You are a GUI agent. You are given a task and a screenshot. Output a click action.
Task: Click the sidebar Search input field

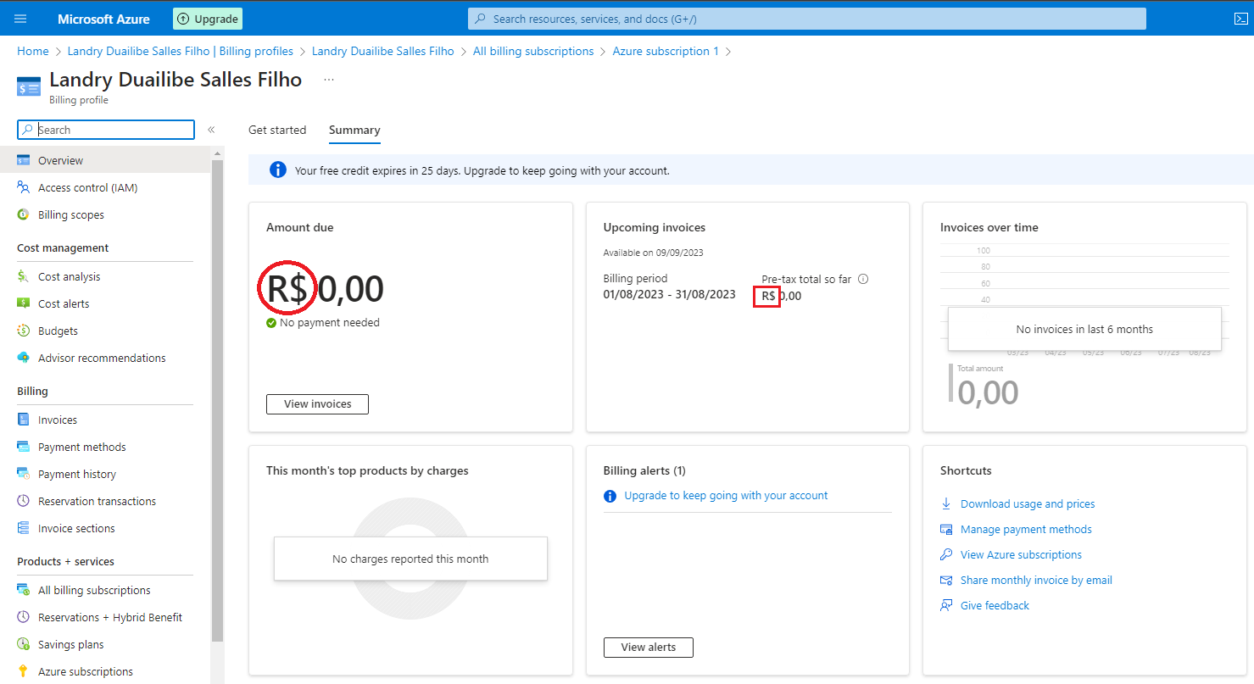coord(105,129)
